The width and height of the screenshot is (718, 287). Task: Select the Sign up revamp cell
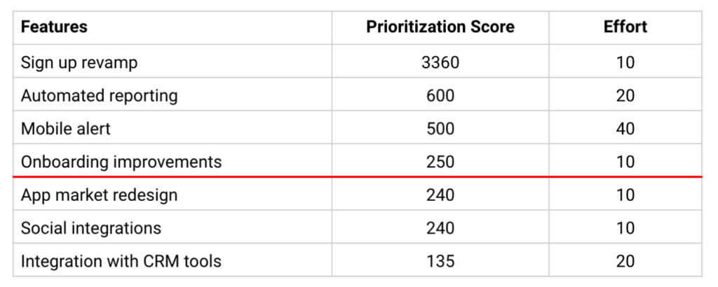172,61
